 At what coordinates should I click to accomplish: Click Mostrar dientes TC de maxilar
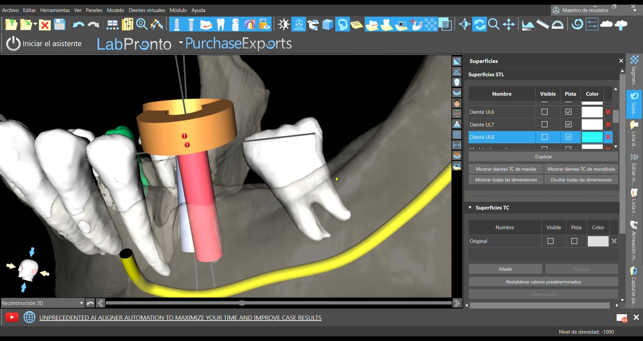coord(506,169)
